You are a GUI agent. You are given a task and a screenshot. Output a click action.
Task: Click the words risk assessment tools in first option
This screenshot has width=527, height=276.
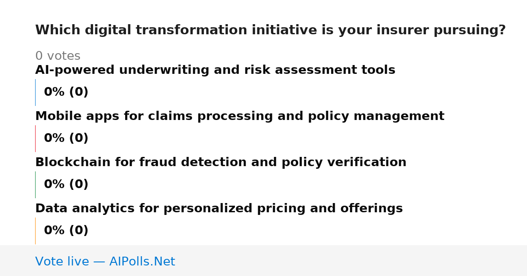pos(341,70)
